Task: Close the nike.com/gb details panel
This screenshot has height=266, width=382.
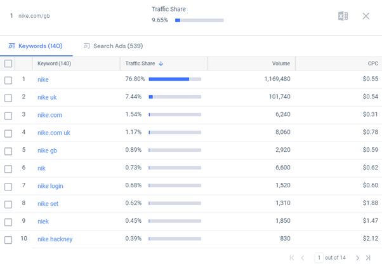Action: point(366,16)
